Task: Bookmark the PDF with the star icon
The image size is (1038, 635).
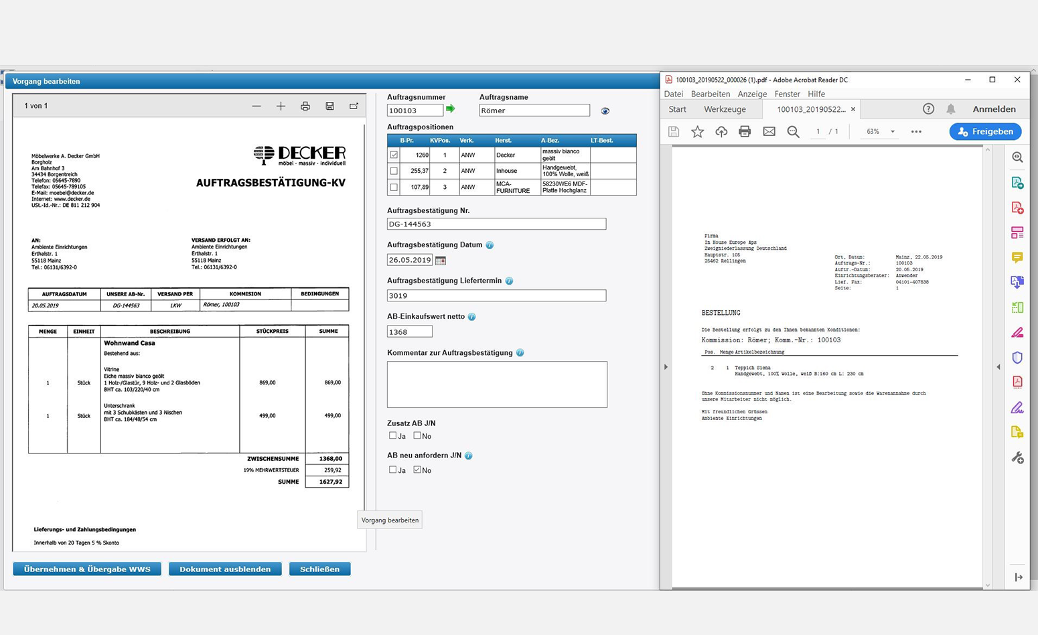Action: point(697,132)
